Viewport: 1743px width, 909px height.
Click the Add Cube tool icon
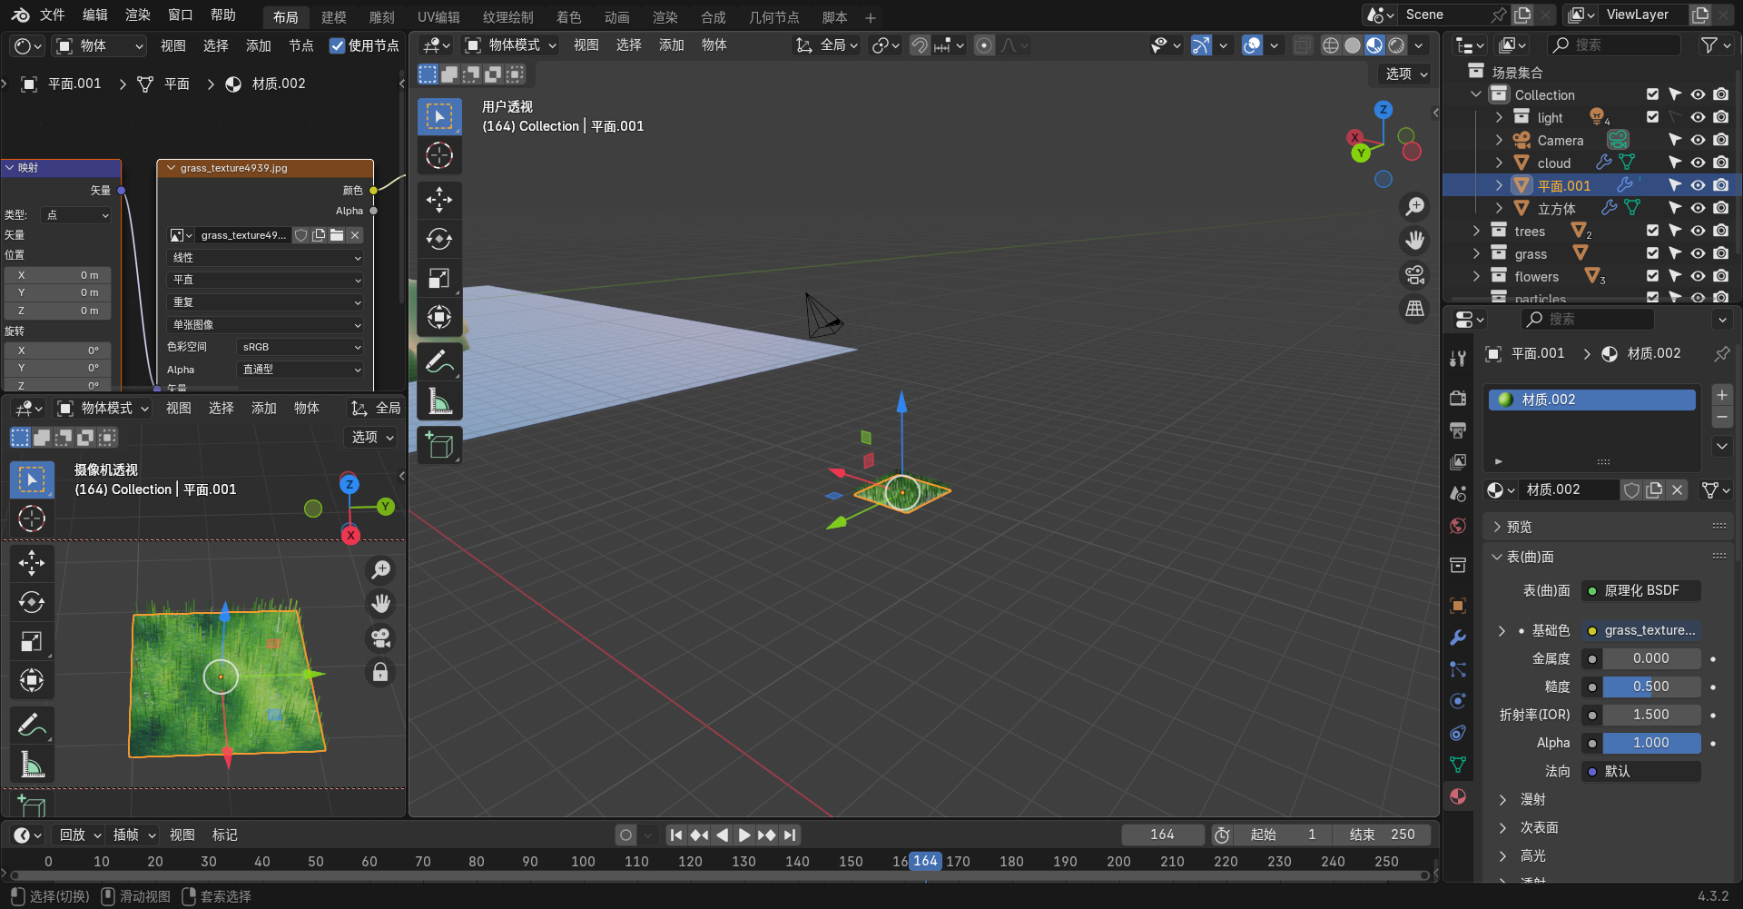(x=439, y=446)
